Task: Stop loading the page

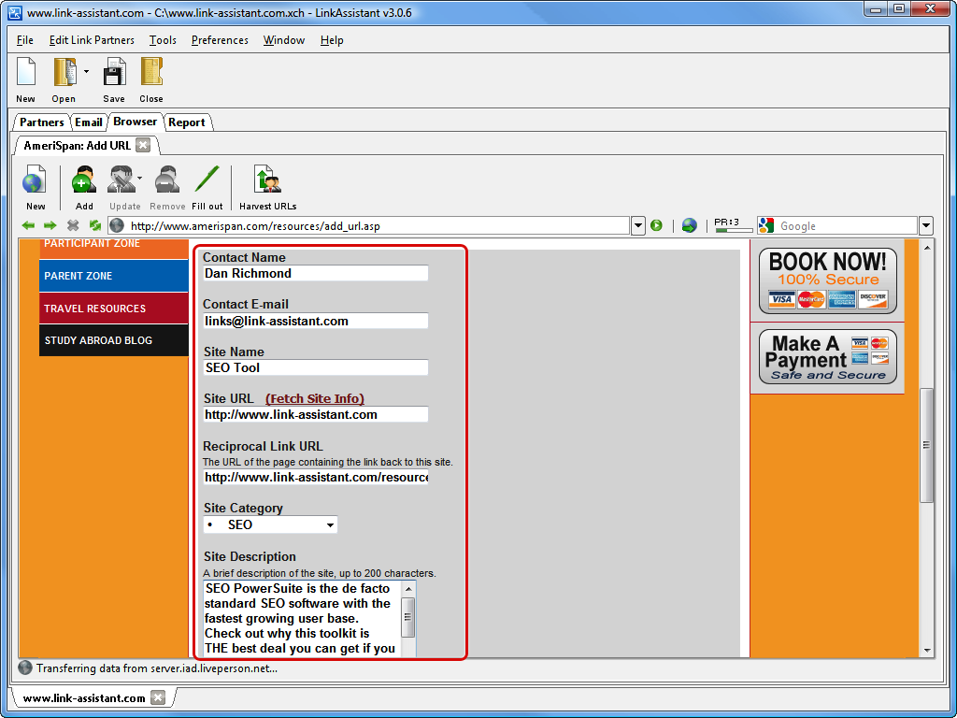Action: (x=73, y=226)
